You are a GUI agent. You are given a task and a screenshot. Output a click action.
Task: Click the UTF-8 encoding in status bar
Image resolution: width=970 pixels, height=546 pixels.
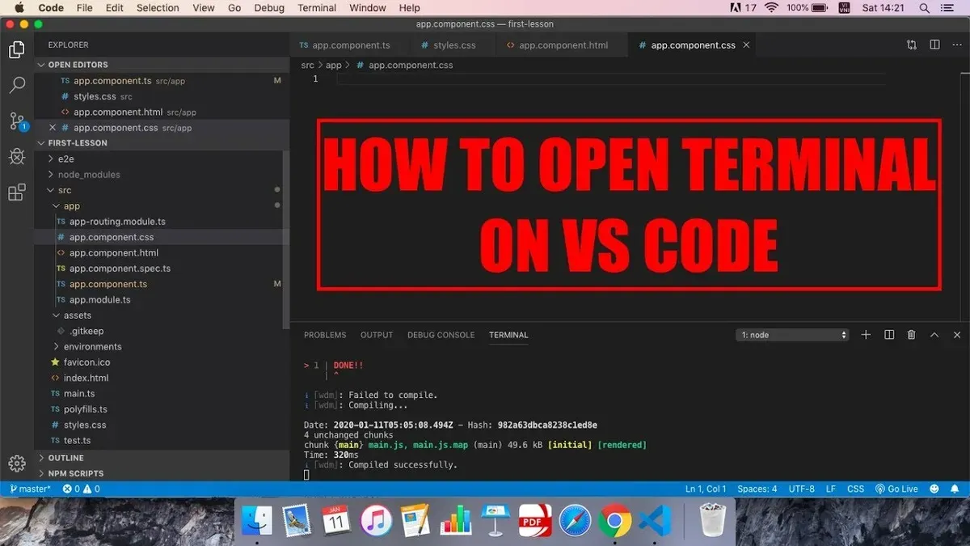(x=801, y=489)
